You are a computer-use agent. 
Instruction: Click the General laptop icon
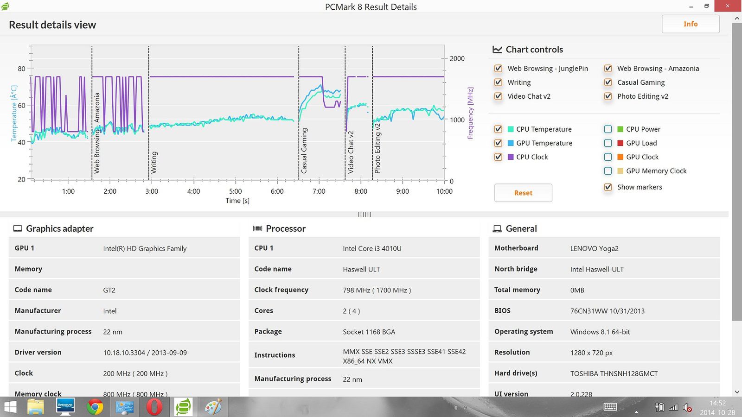tap(497, 229)
